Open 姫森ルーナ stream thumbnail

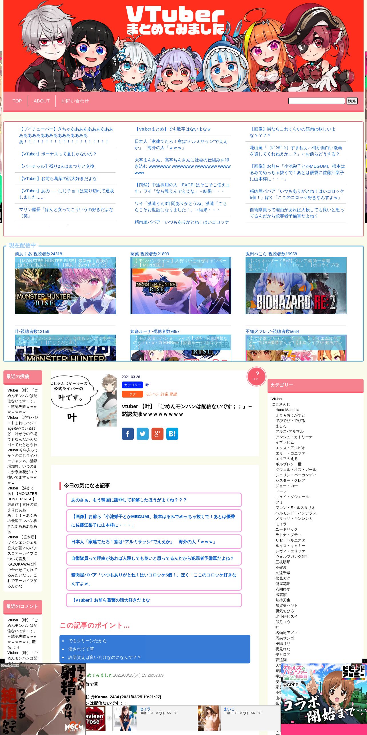pyautogui.click(x=181, y=348)
